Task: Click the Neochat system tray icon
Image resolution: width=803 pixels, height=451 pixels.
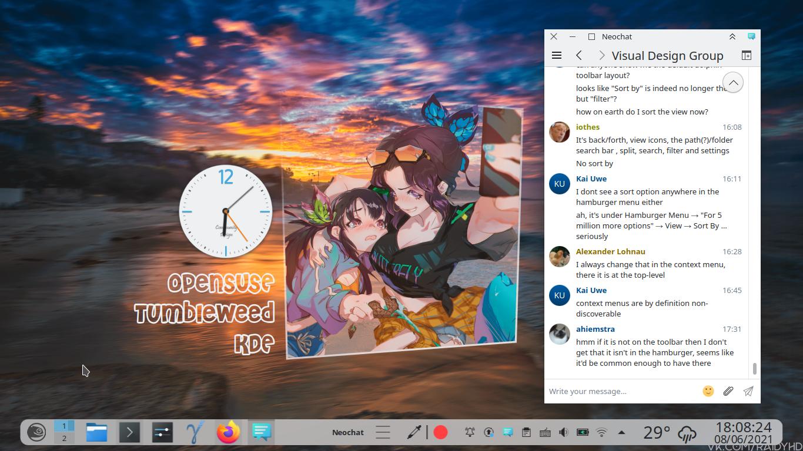Action: click(507, 432)
